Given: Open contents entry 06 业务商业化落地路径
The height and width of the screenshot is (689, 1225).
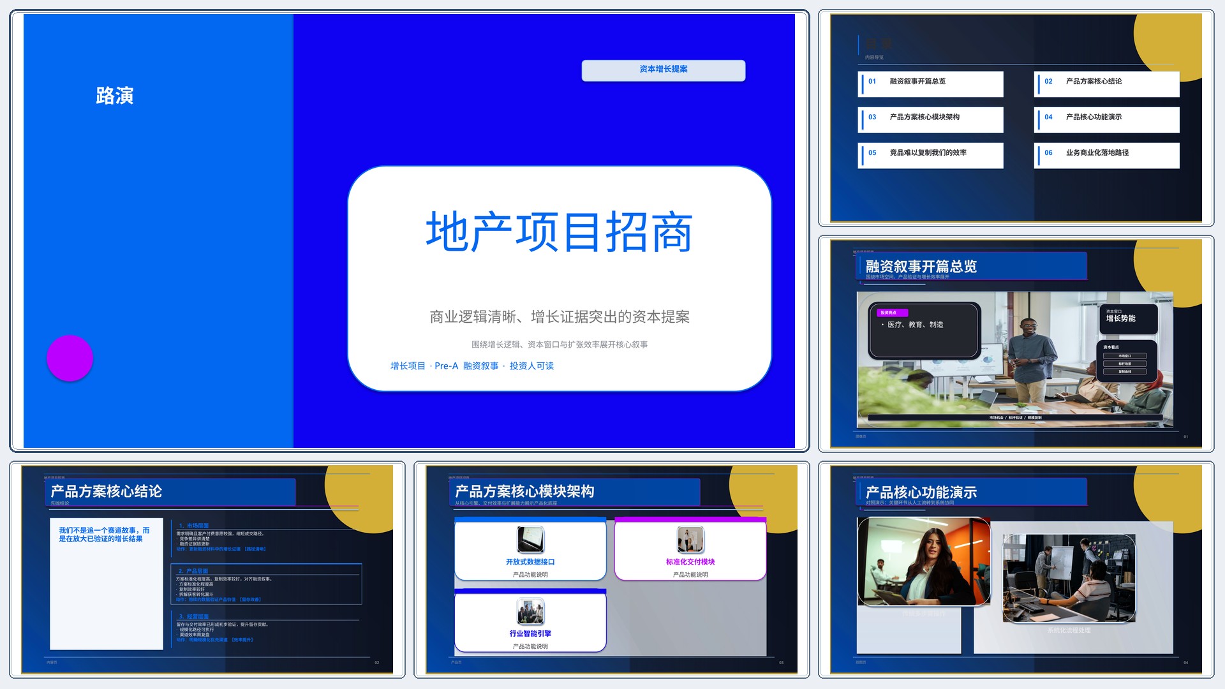Looking at the screenshot, I should 1107,155.
